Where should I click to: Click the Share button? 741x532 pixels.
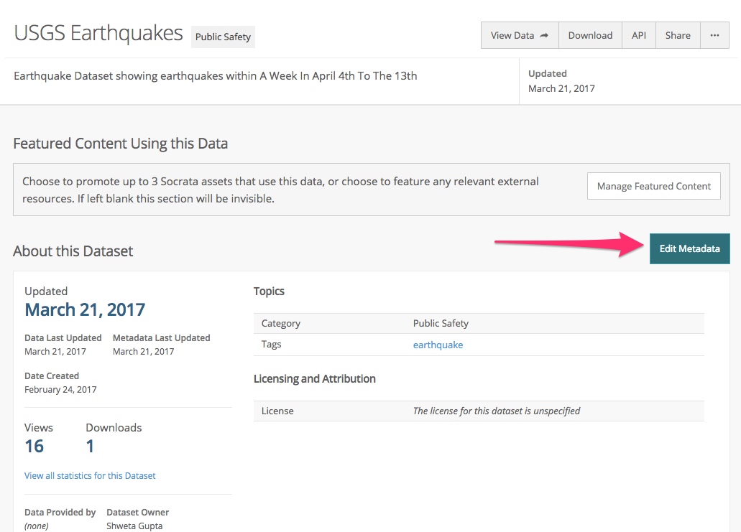coord(678,35)
